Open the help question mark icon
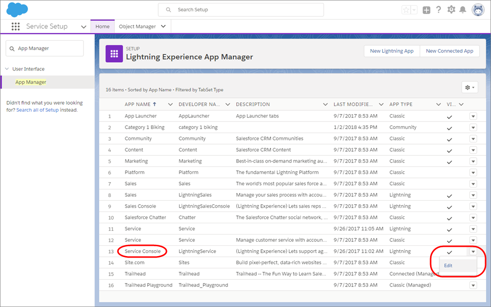The width and height of the screenshot is (491, 307). coord(438,10)
